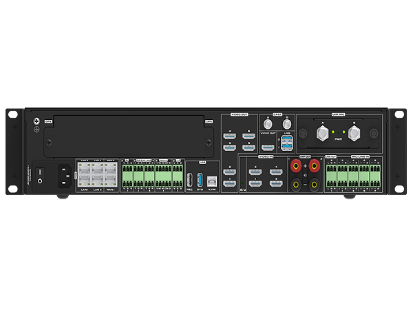Image resolution: width=413 pixels, height=310 pixels.
Task: Click the CAST antenna connector B
Action: (286, 125)
